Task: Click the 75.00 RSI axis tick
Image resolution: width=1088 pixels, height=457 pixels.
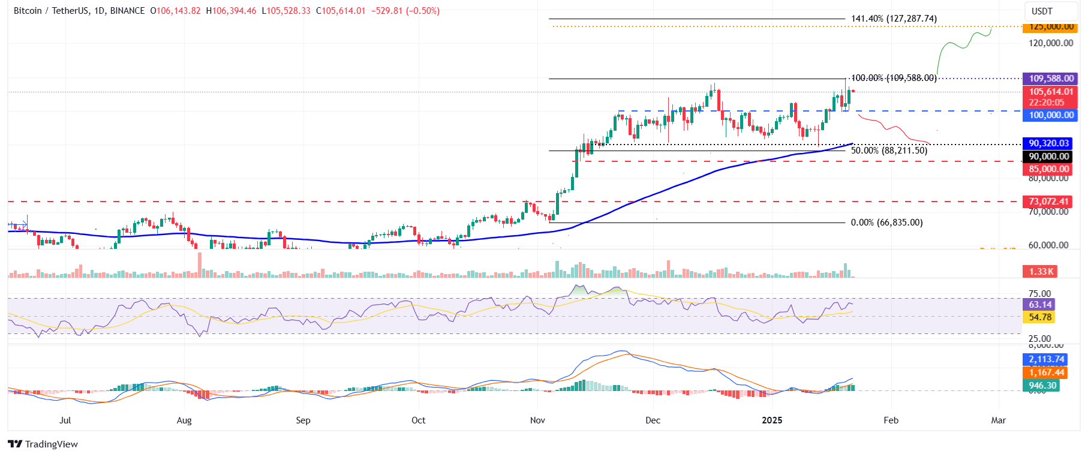Action: pos(1039,294)
